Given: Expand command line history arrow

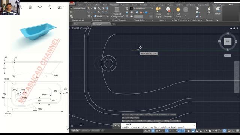Looking at the screenshot, I should click(195, 126).
